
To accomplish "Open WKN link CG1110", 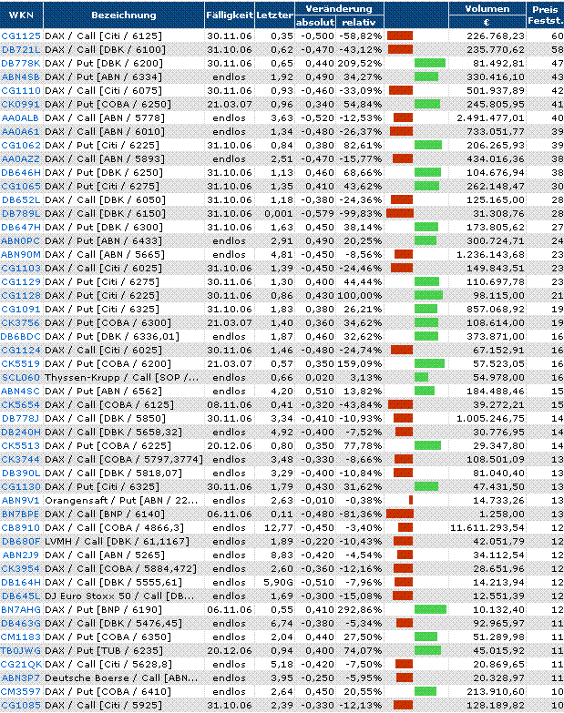I will (21, 90).
